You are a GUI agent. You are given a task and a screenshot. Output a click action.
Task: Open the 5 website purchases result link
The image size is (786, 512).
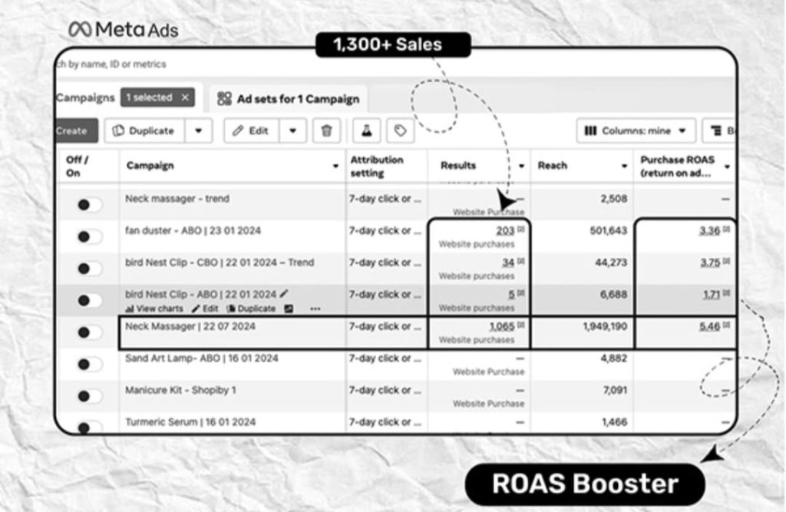(x=511, y=294)
